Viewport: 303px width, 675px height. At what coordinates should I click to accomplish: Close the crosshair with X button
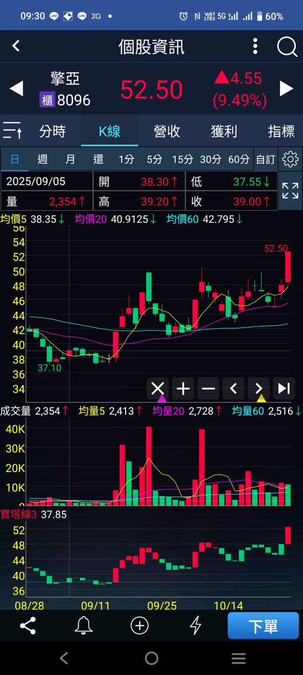(x=158, y=389)
